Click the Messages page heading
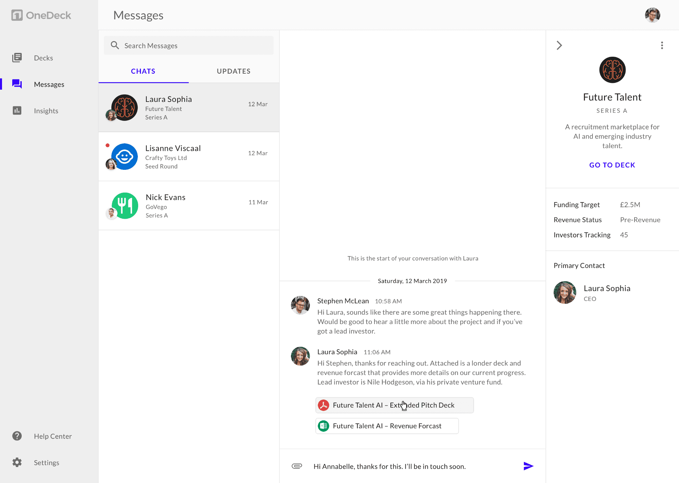Screen dimensions: 679x483 [139, 15]
